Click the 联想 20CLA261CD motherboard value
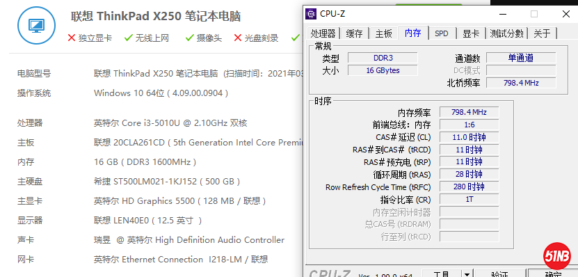 198,143
